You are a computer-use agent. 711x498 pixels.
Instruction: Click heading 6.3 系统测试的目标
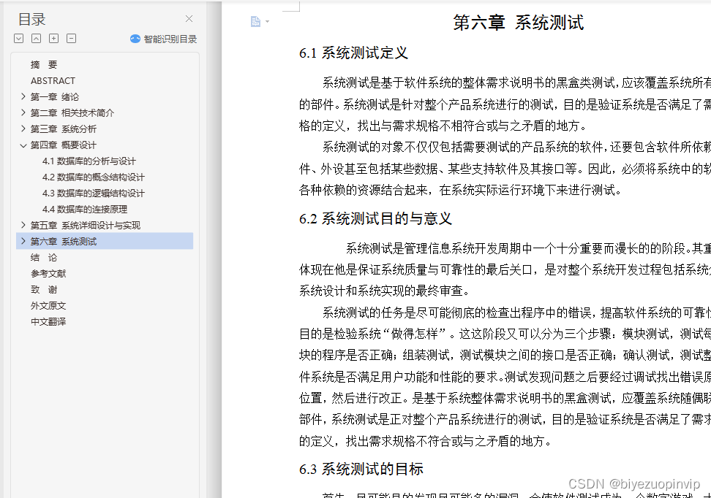(x=361, y=469)
